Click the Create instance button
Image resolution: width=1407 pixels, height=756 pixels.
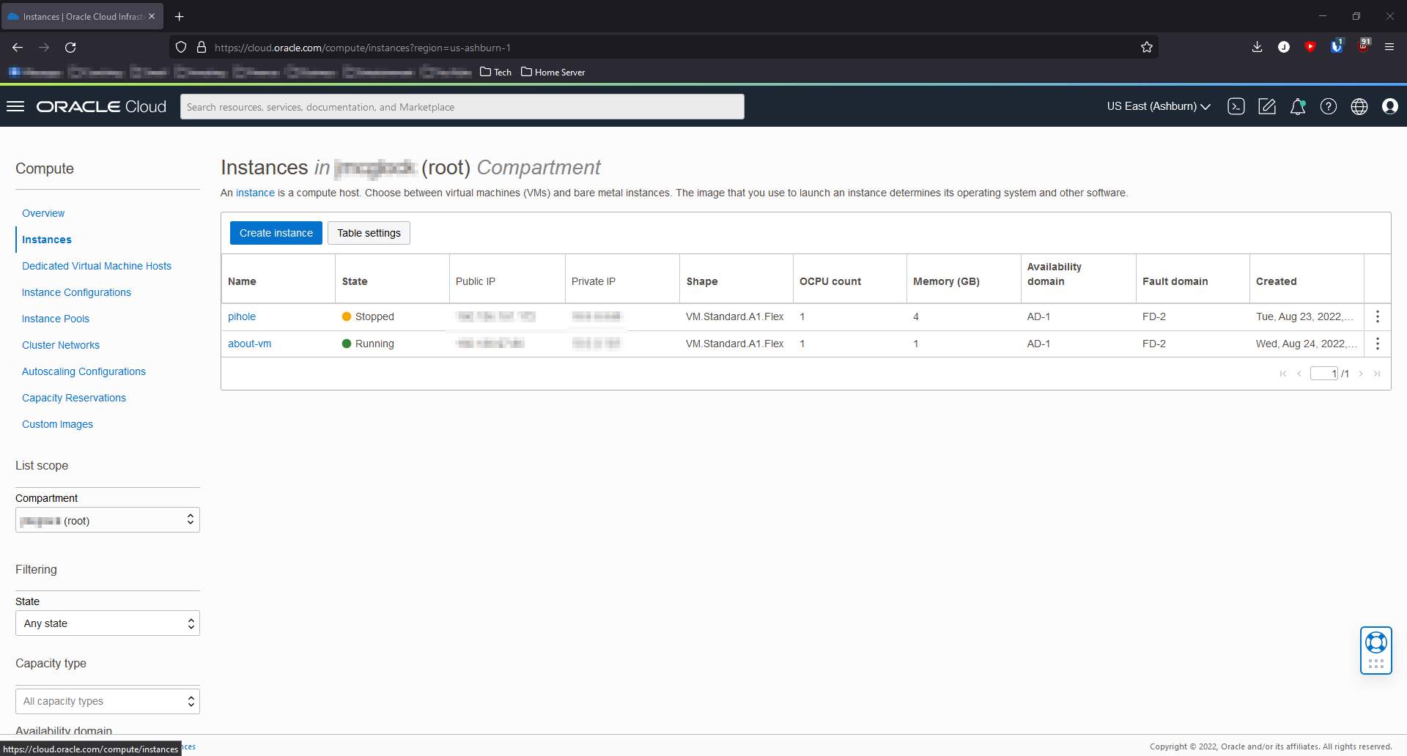pyautogui.click(x=276, y=232)
